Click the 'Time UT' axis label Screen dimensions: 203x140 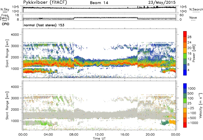99,138
